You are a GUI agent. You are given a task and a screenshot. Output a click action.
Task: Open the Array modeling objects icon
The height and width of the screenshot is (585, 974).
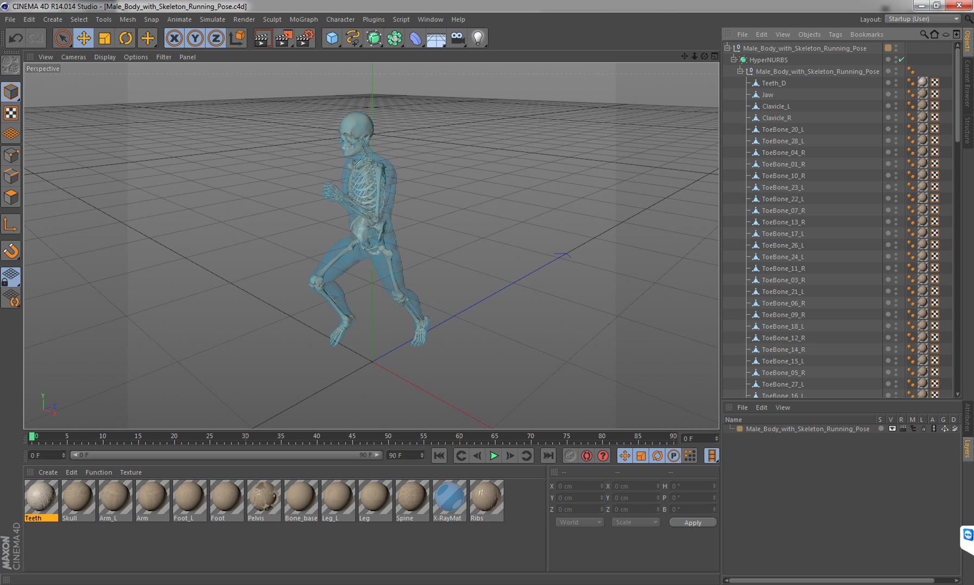[395, 38]
